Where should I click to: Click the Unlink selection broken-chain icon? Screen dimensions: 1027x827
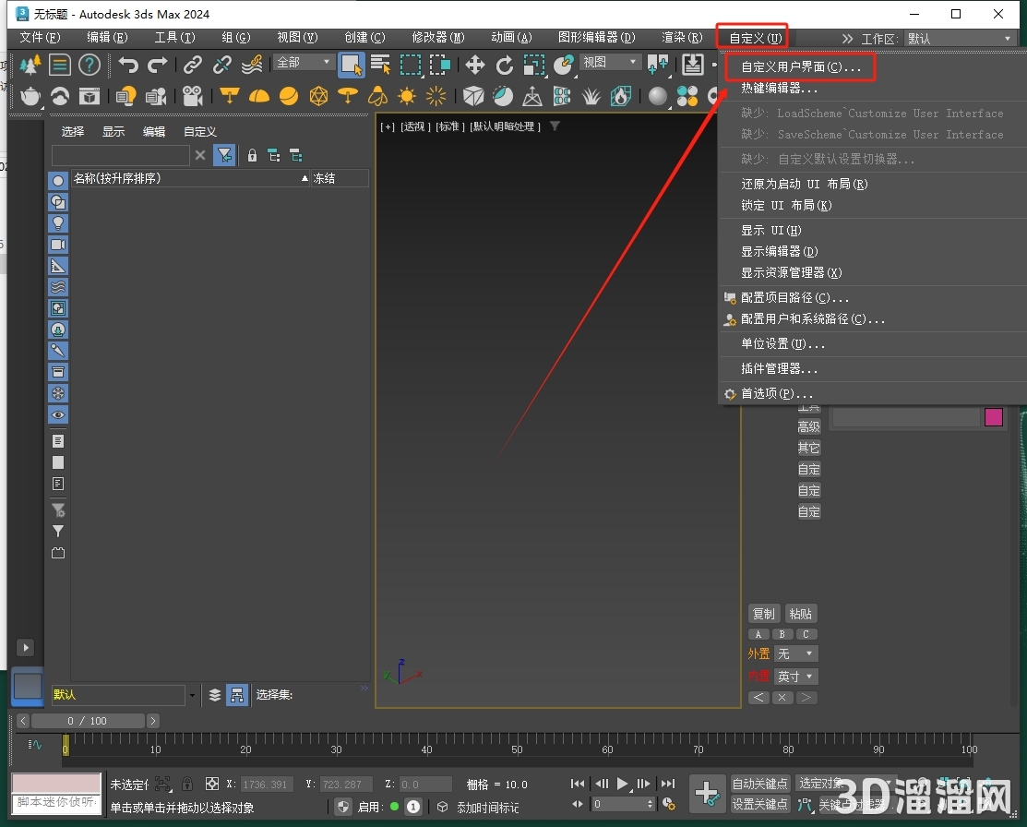click(x=222, y=65)
